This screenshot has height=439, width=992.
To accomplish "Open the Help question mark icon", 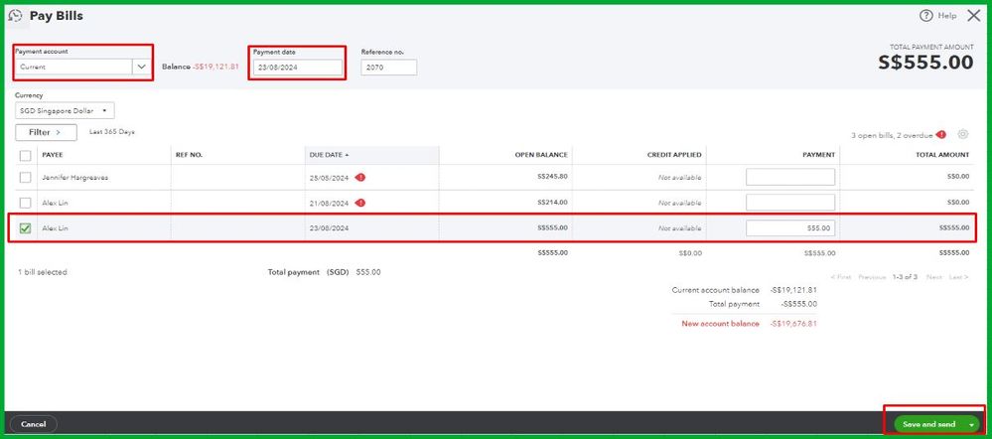I will [926, 16].
